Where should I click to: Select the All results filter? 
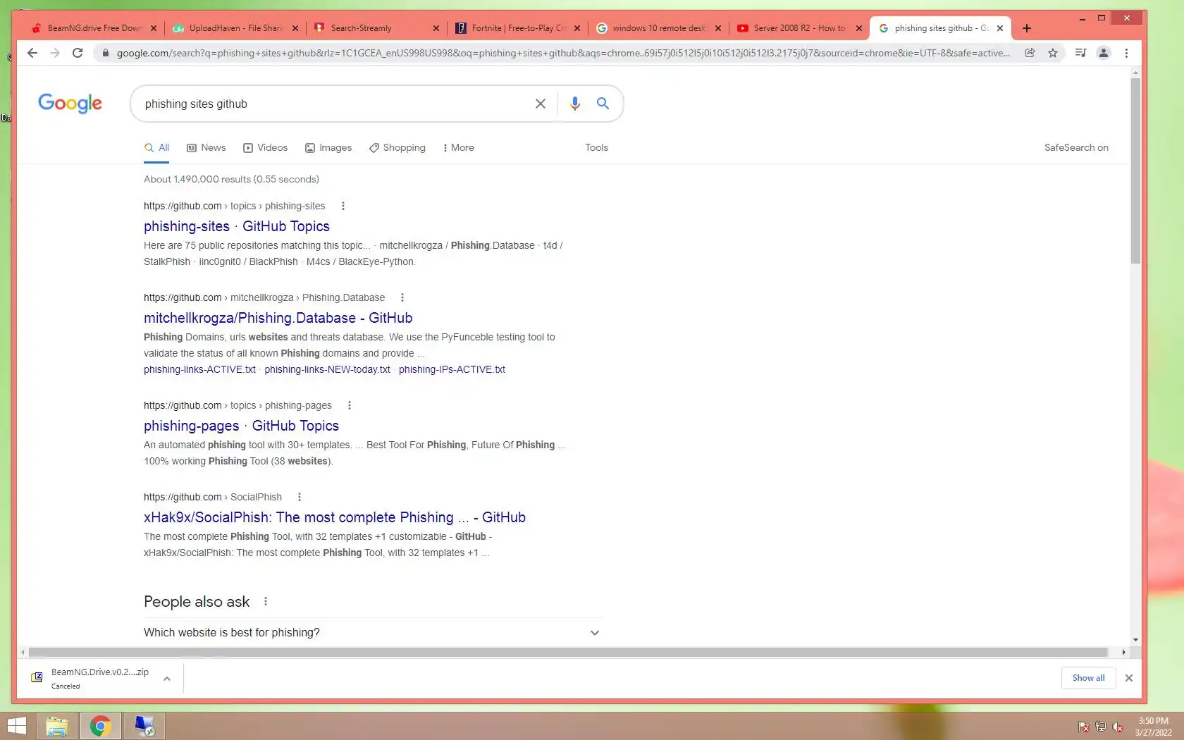157,147
